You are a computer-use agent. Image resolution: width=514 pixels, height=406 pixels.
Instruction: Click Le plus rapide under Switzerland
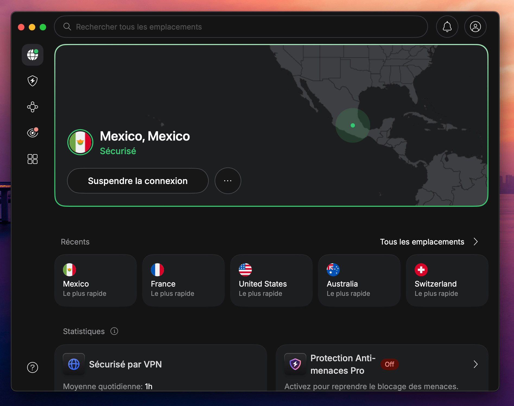pyautogui.click(x=436, y=294)
